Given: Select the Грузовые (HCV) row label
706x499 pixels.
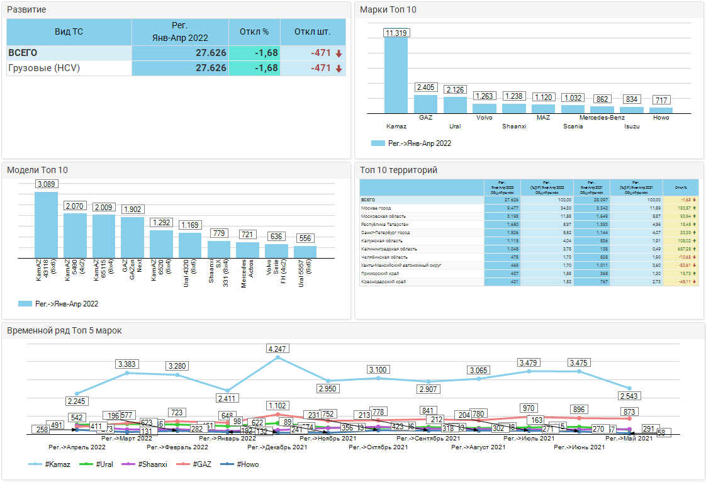Looking at the screenshot, I should (x=44, y=68).
